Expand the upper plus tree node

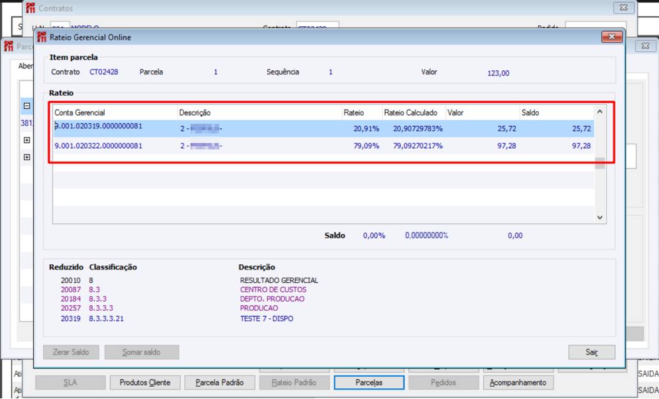point(27,140)
